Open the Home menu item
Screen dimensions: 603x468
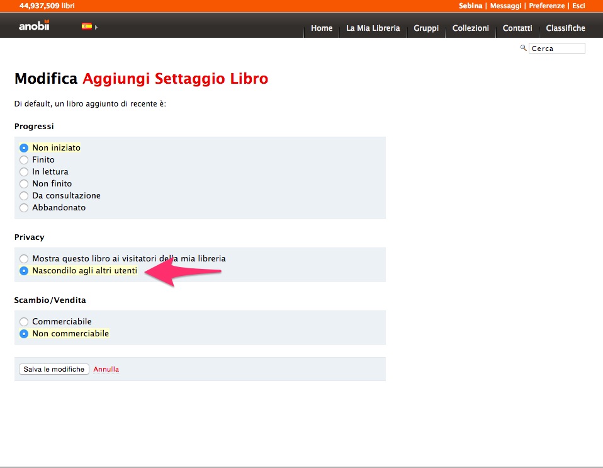(321, 28)
